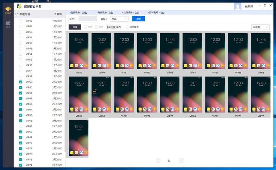Open the VIP77 phone screen thumbnail
Screen dimensions: 276x170
point(261,95)
